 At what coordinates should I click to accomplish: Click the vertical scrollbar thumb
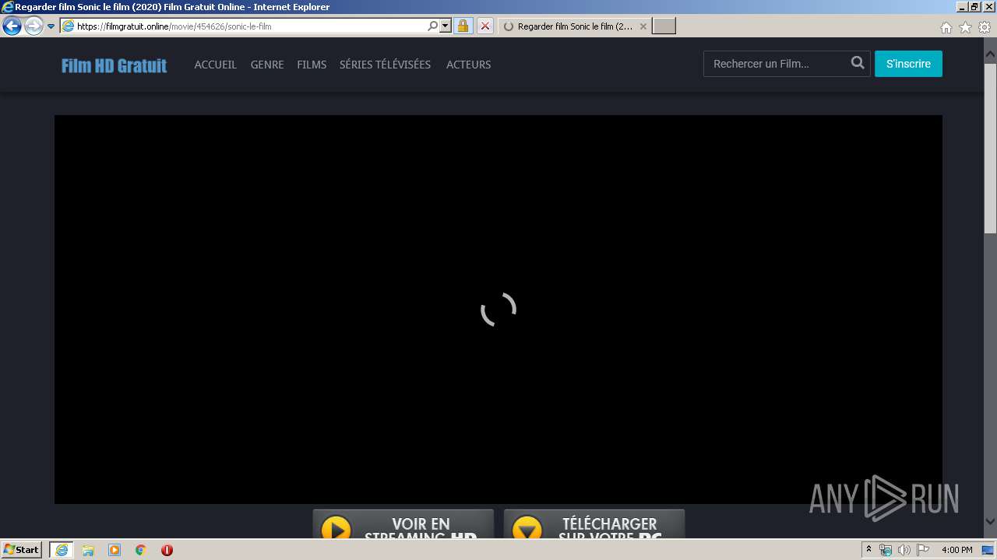tap(990, 147)
